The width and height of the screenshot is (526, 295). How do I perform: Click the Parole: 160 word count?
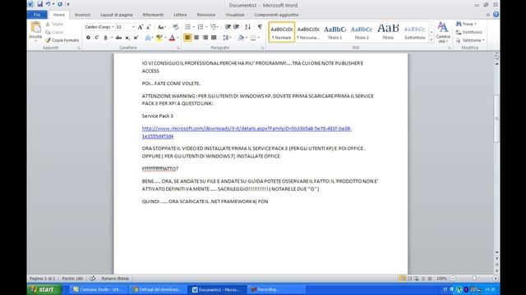tap(72, 279)
